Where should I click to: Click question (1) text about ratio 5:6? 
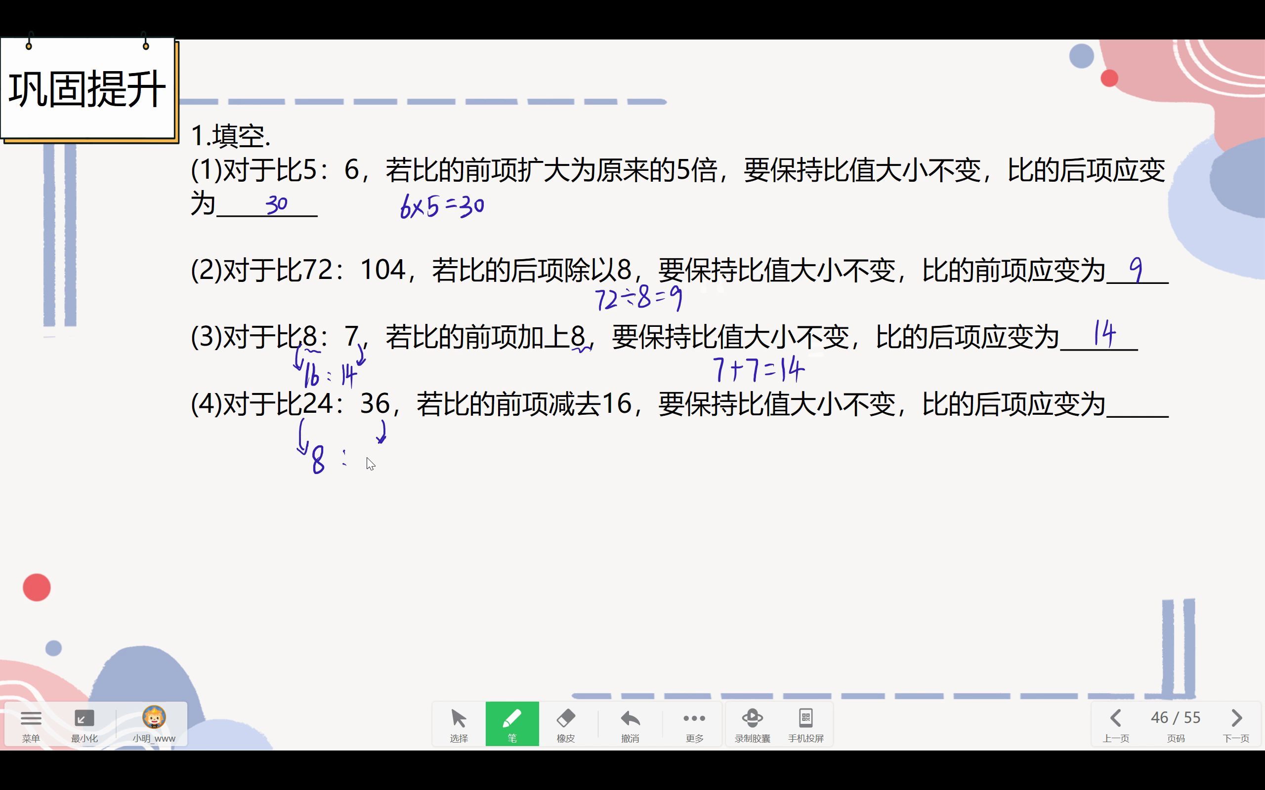tap(677, 187)
